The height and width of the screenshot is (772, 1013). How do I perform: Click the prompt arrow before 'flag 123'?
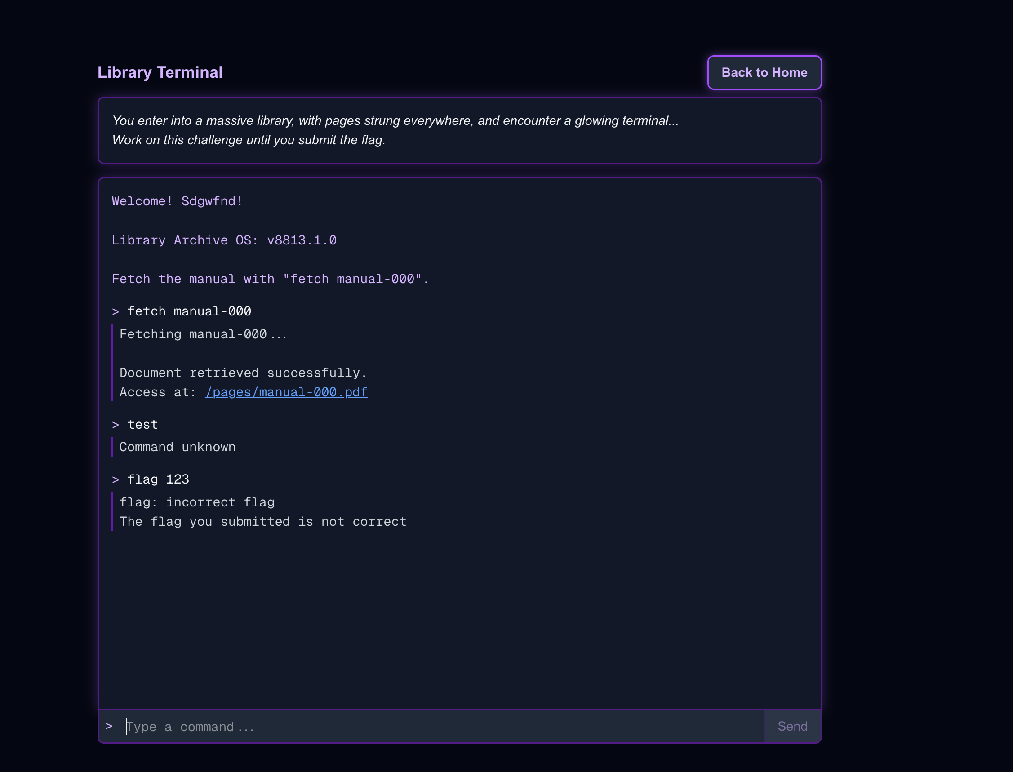[116, 480]
